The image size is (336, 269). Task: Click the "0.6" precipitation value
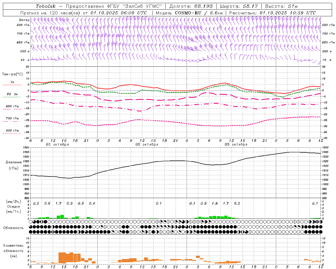coord(47,204)
